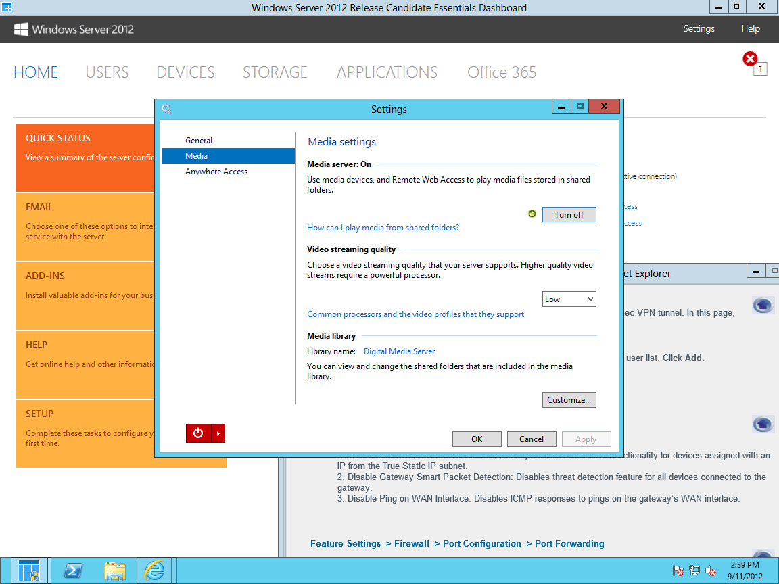The height and width of the screenshot is (584, 779).
Task: Click the network status tray icon
Action: tap(694, 570)
